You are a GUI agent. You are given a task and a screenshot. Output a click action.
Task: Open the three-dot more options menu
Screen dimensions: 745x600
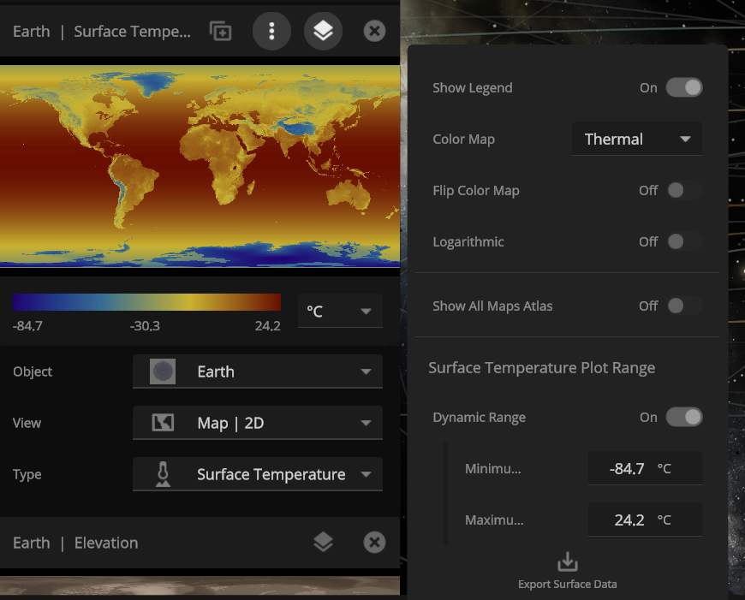tap(271, 32)
